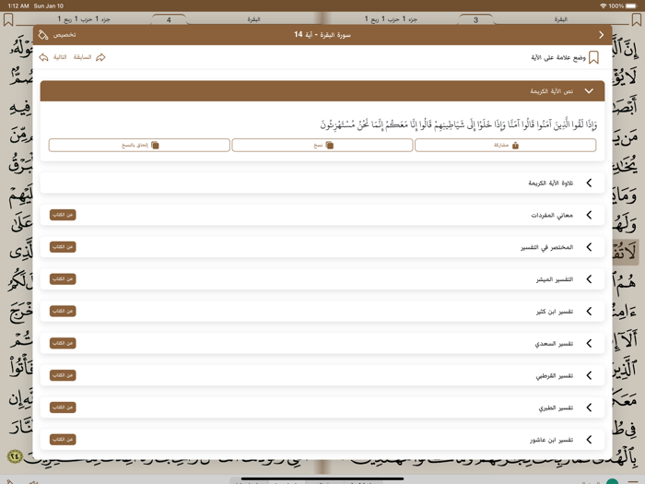Tap the 1:12 AM clock in status bar
This screenshot has height=484, width=645.
(18, 6)
